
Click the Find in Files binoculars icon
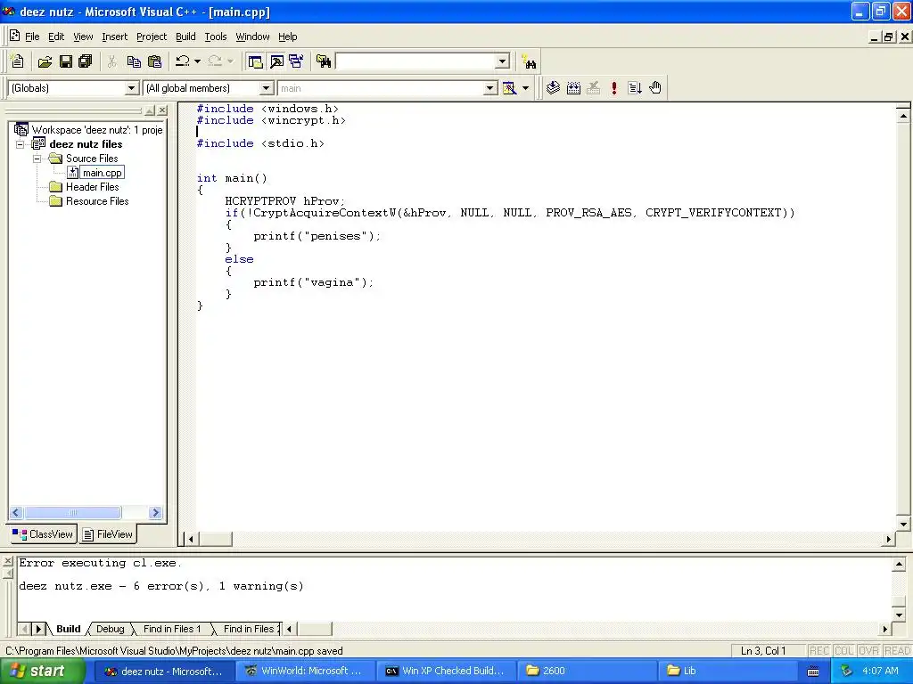point(324,61)
